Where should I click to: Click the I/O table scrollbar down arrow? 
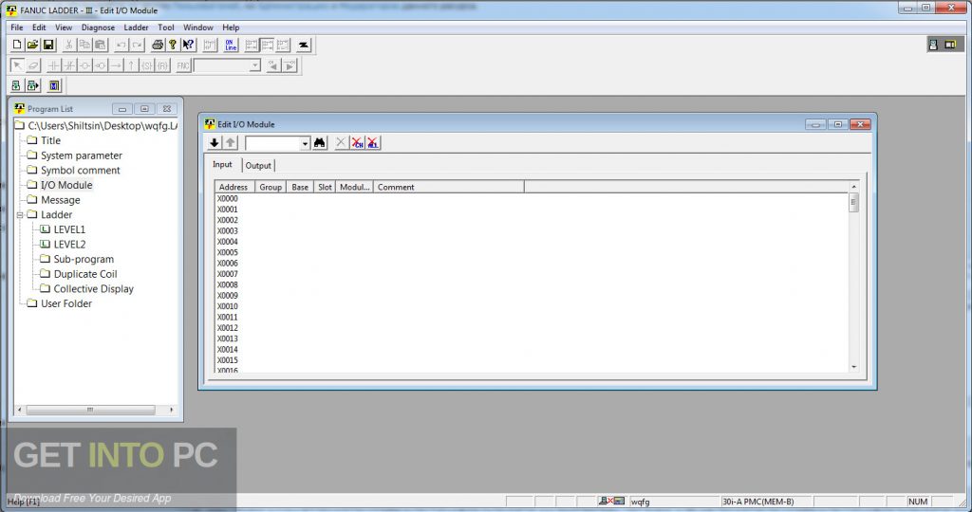tap(853, 367)
